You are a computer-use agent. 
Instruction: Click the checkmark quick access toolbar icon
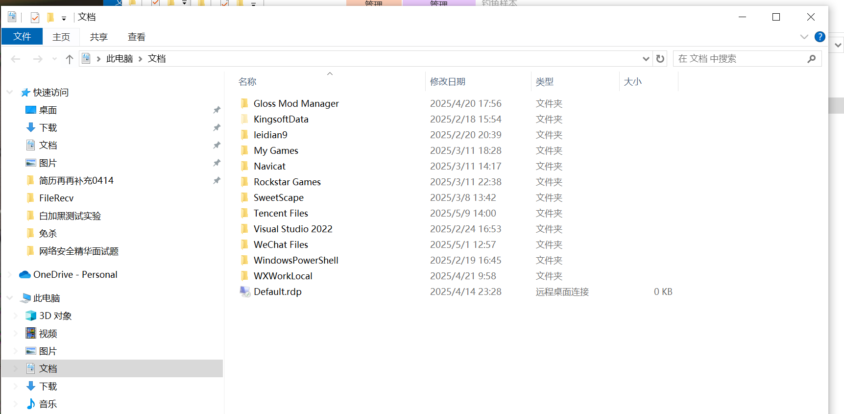(x=35, y=18)
